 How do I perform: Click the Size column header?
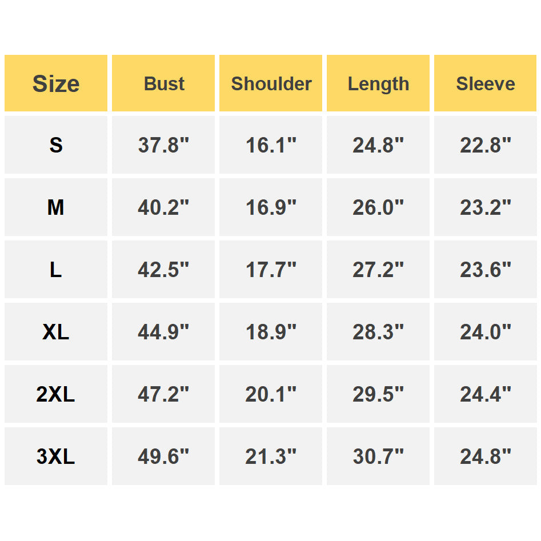(56, 83)
